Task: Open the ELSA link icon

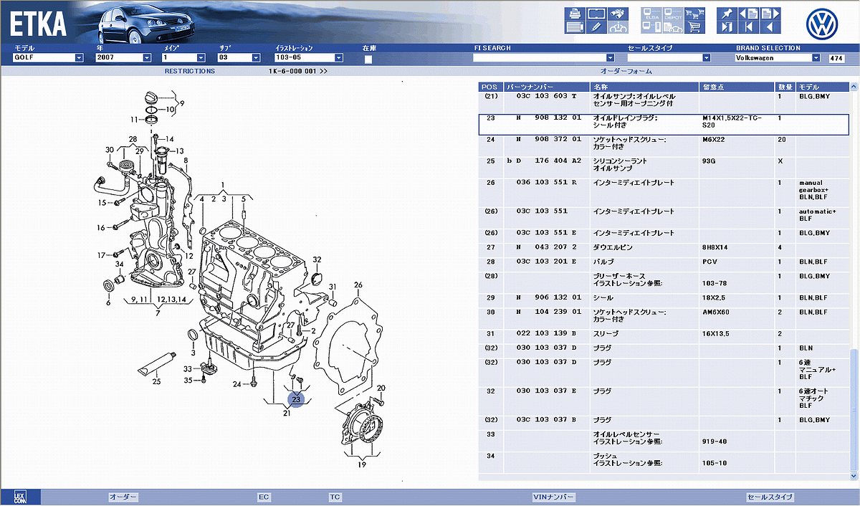Action: click(651, 13)
